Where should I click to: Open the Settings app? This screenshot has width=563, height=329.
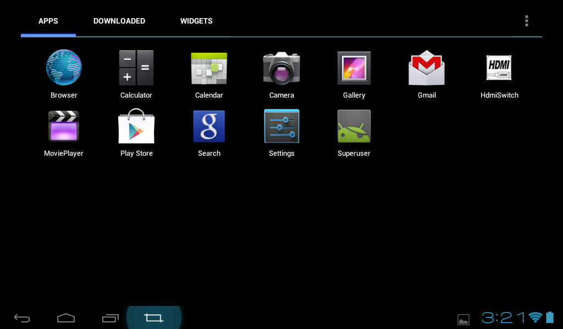tap(281, 126)
